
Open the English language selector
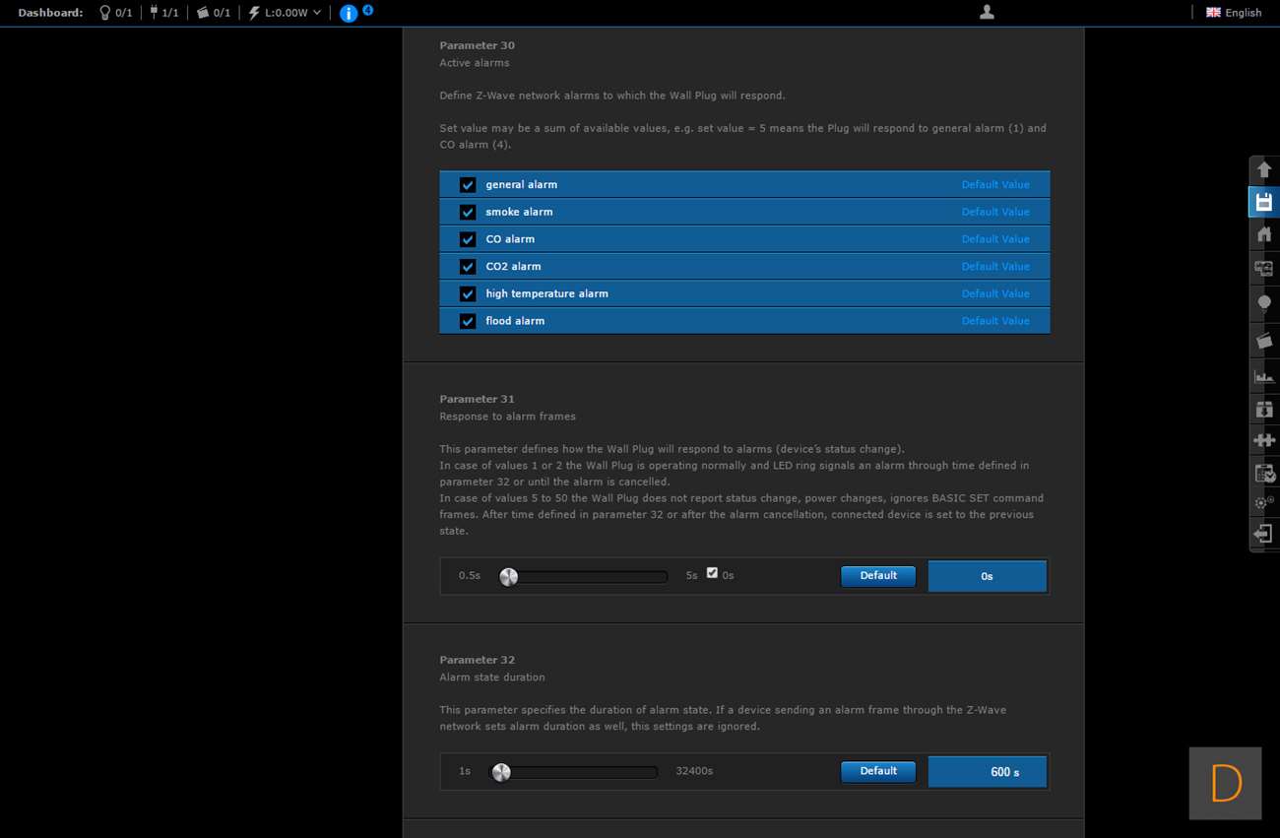click(1234, 13)
